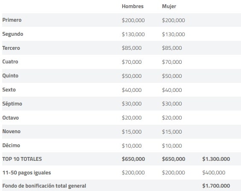The width and height of the screenshot is (241, 191).
Task: Click the $1.700.000 grand total
Action: 216,186
